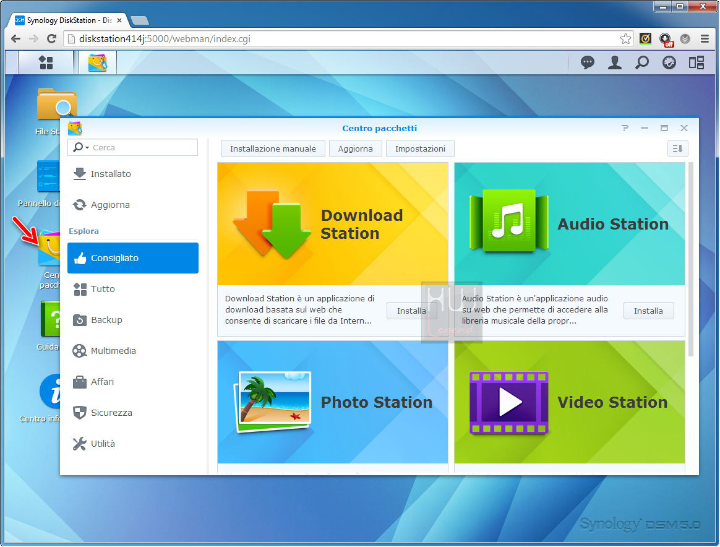Open the DSM pilot view icon

pyautogui.click(x=669, y=62)
